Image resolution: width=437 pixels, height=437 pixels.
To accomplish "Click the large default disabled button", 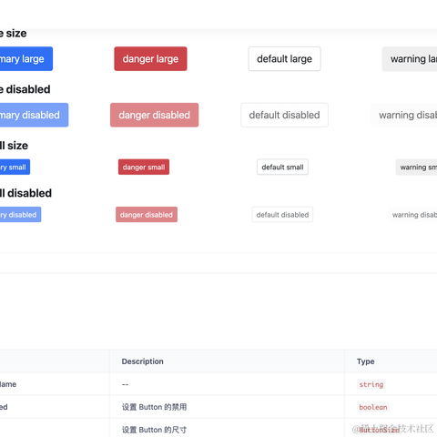I will coord(284,115).
